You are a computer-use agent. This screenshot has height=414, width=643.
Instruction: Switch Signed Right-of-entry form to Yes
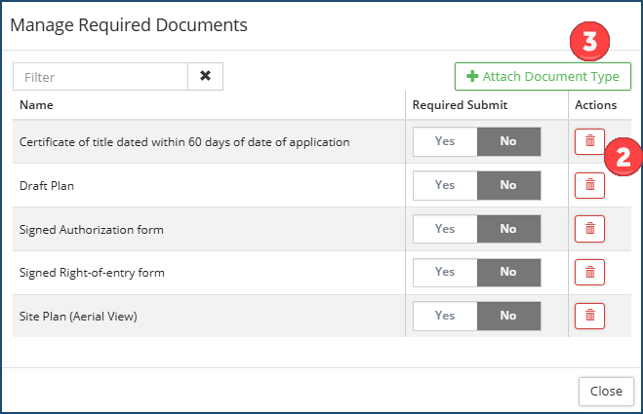(445, 272)
